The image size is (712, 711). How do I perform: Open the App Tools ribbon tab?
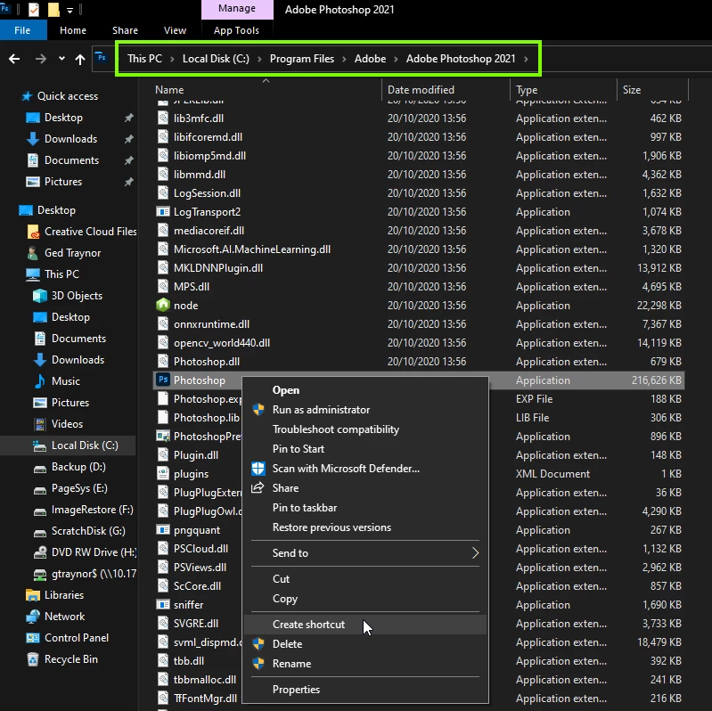click(x=236, y=30)
